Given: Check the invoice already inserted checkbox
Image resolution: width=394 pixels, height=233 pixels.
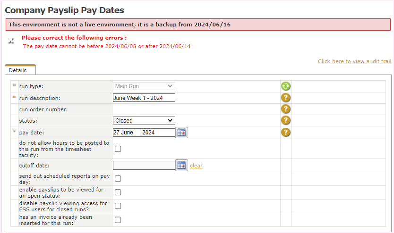Looking at the screenshot, I should coord(118,220).
